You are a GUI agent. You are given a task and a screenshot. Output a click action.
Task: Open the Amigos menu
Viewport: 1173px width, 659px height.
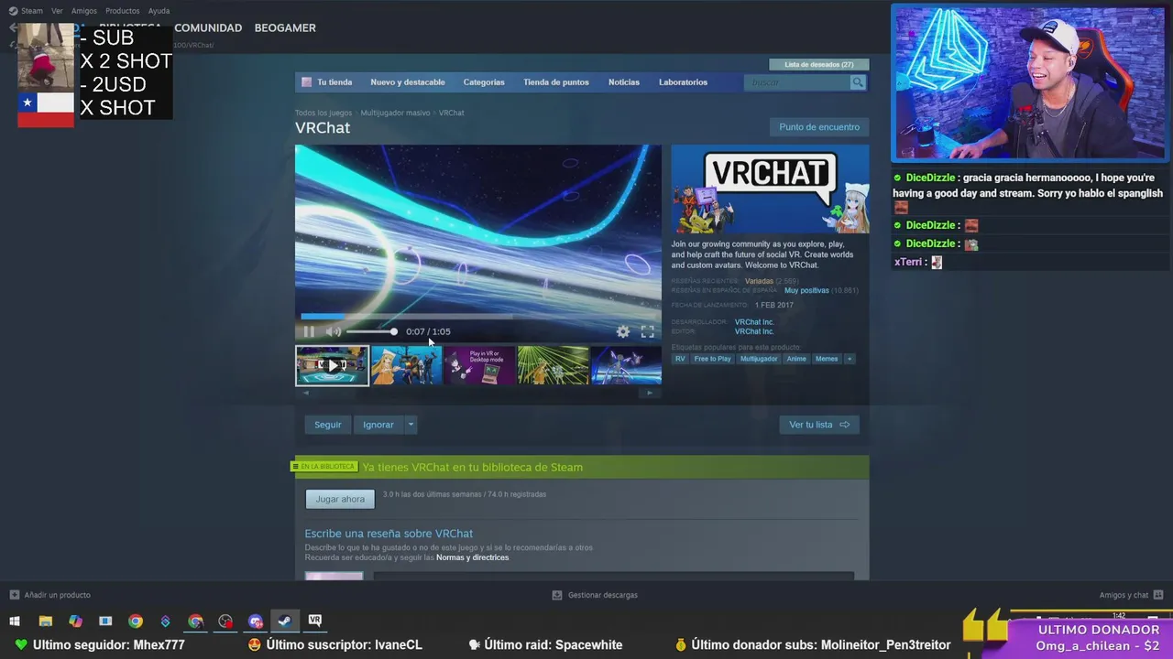(x=84, y=11)
